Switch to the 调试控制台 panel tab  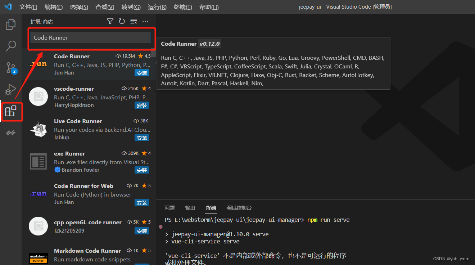(x=239, y=208)
